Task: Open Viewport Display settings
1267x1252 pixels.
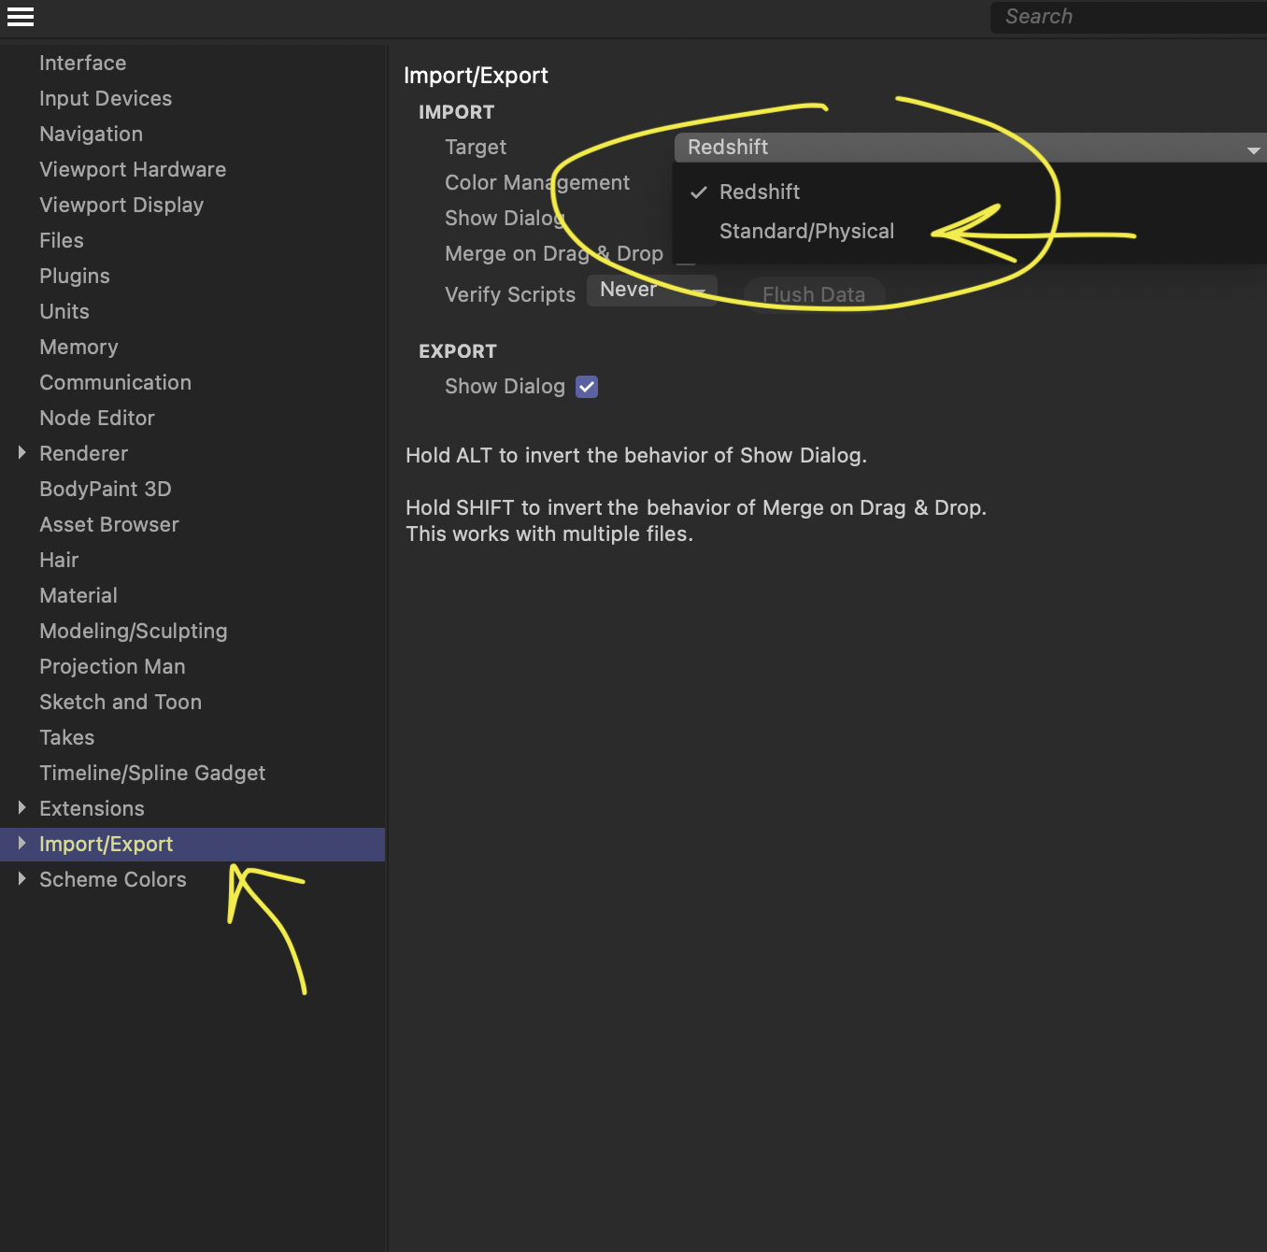Action: pyautogui.click(x=121, y=205)
